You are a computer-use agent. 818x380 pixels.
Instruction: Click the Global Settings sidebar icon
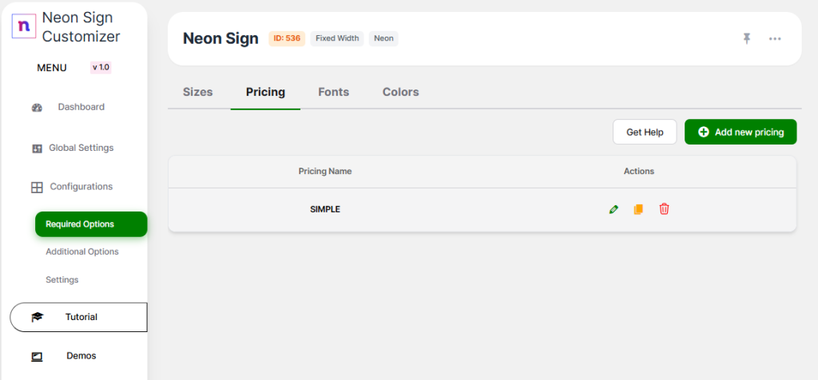pyautogui.click(x=37, y=148)
